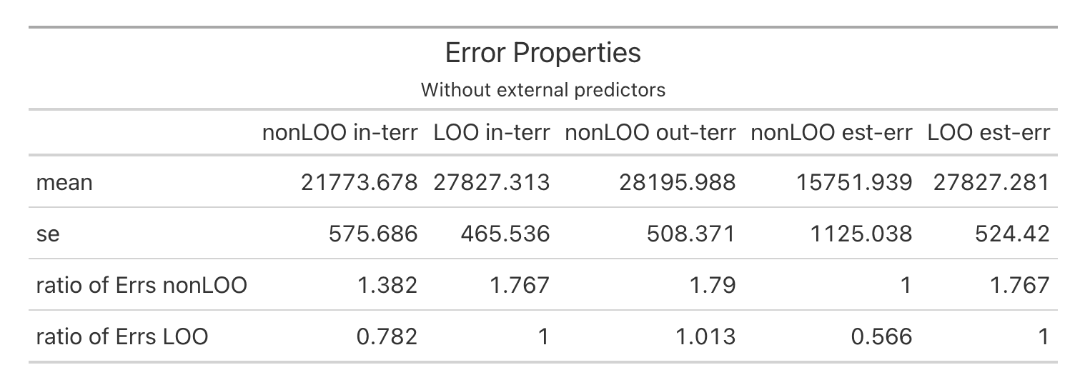This screenshot has width=1085, height=390.
Task: Click the mean value 28195.988
Action: tap(678, 182)
